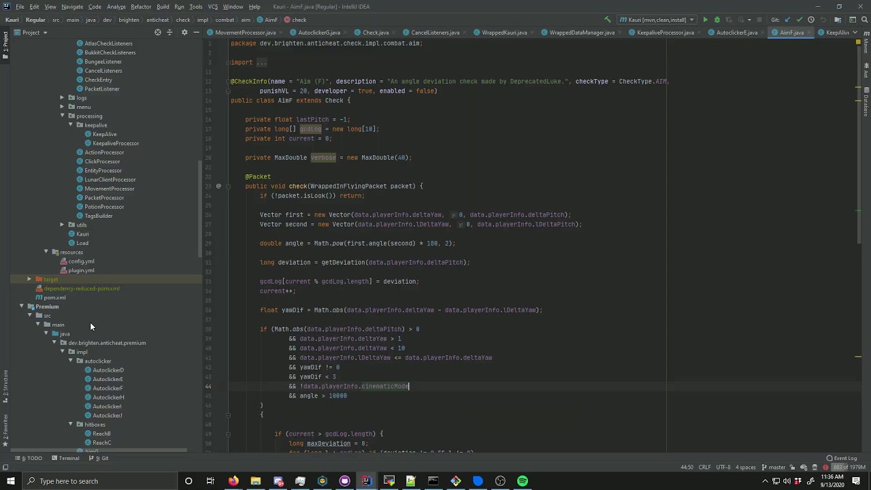Select MovementProcessor in project tree
871x490 pixels.
coord(110,189)
